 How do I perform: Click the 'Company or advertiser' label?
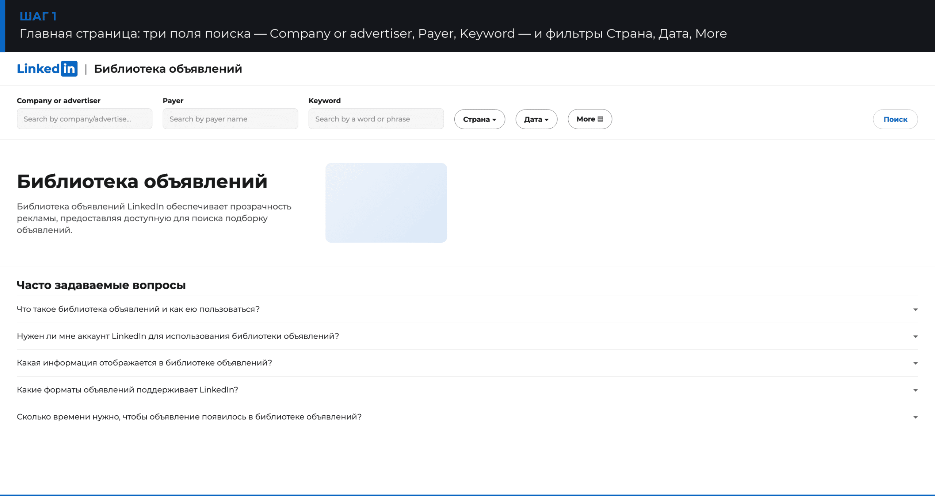[x=58, y=101]
